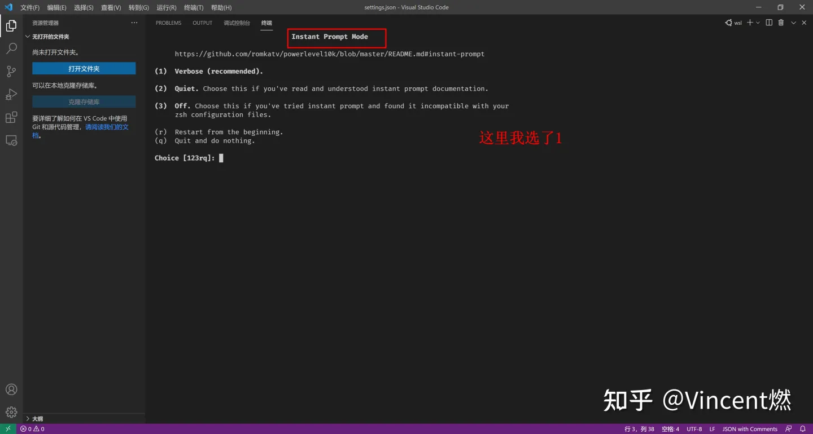Click the feedback icon in status bar
Viewport: 813px width, 434px height.
(789, 429)
